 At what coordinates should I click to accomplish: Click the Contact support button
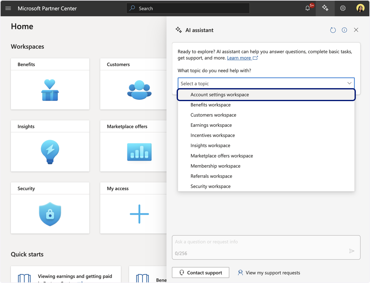click(201, 273)
